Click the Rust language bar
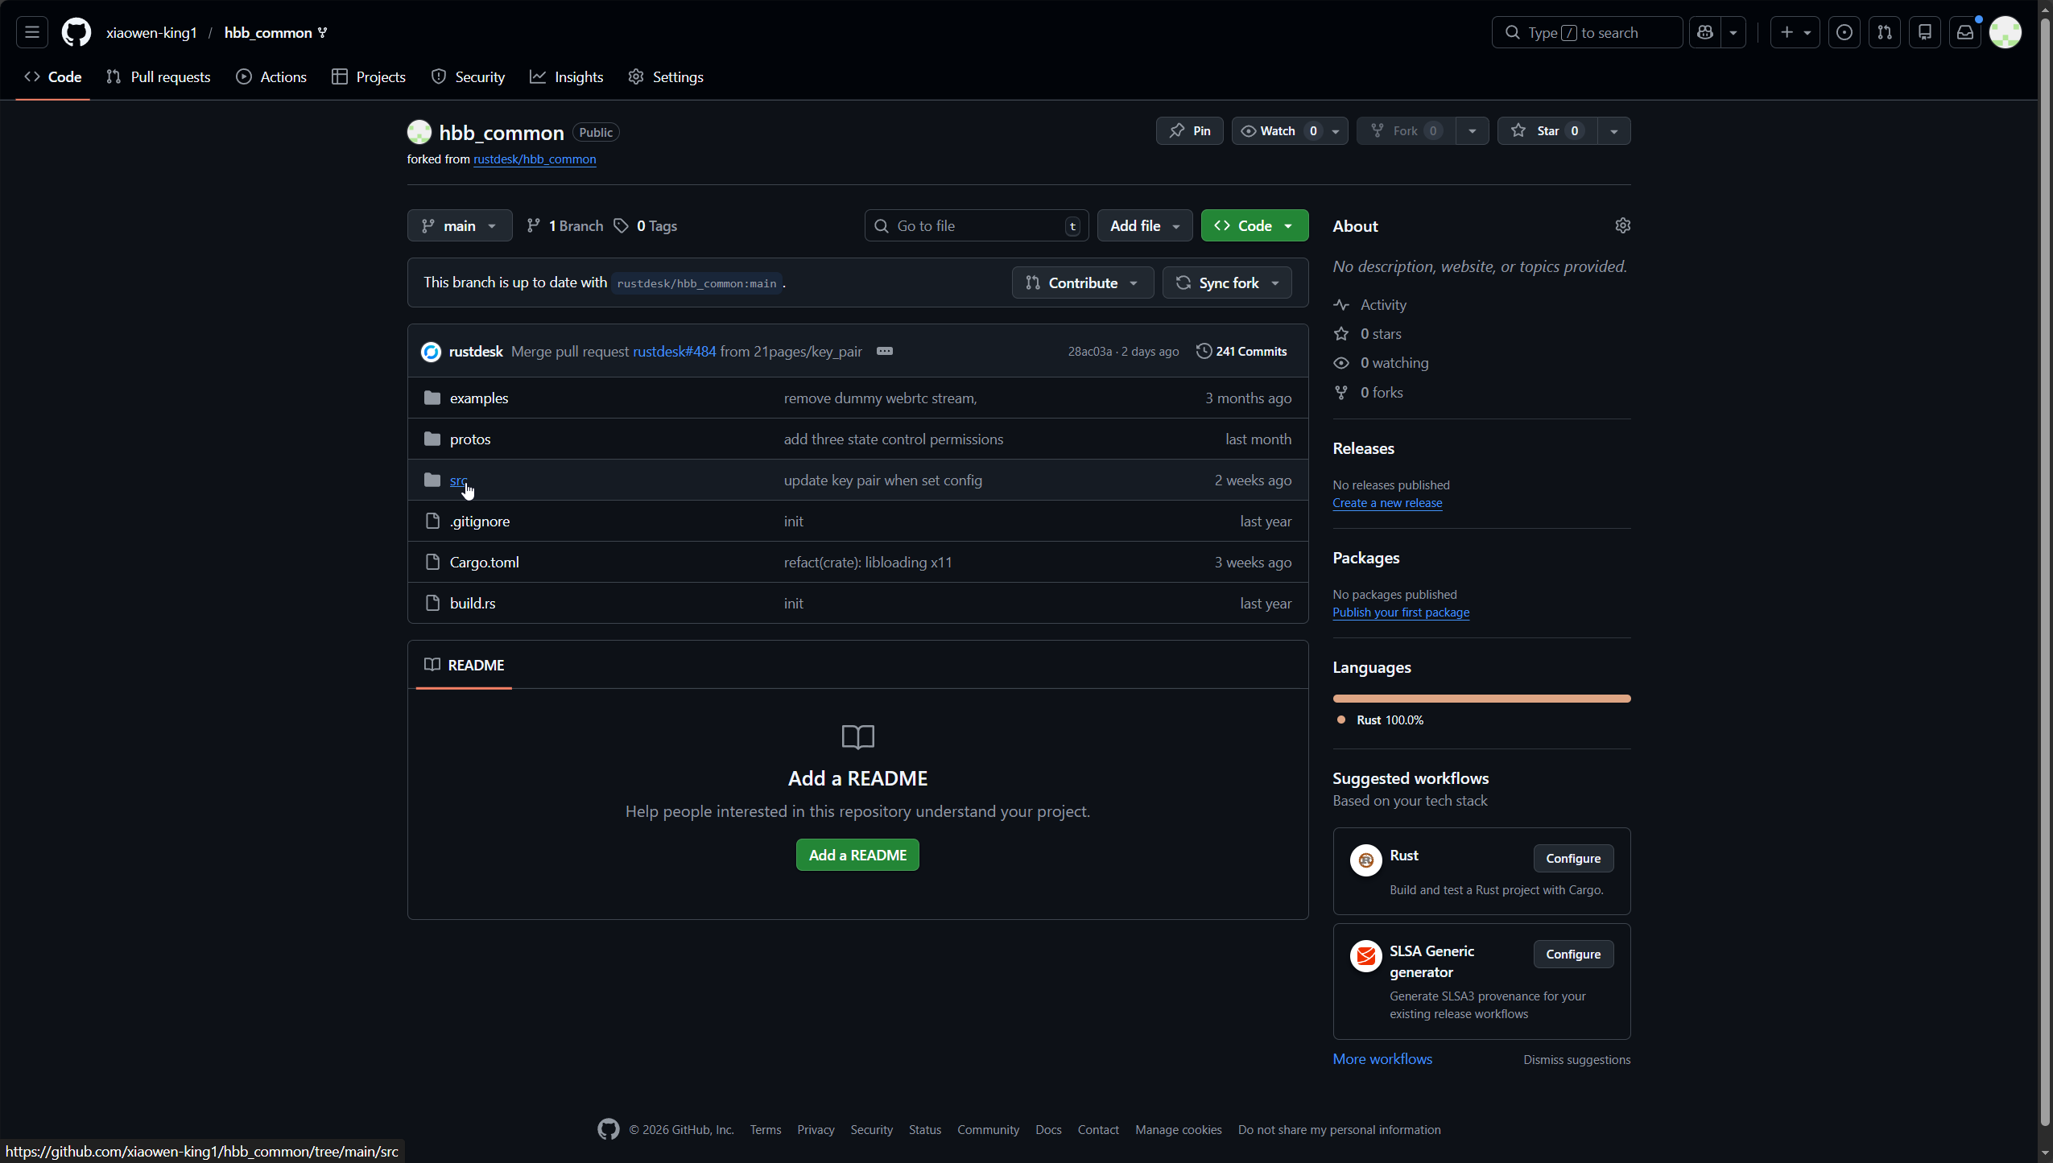The image size is (2053, 1163). coord(1481,699)
